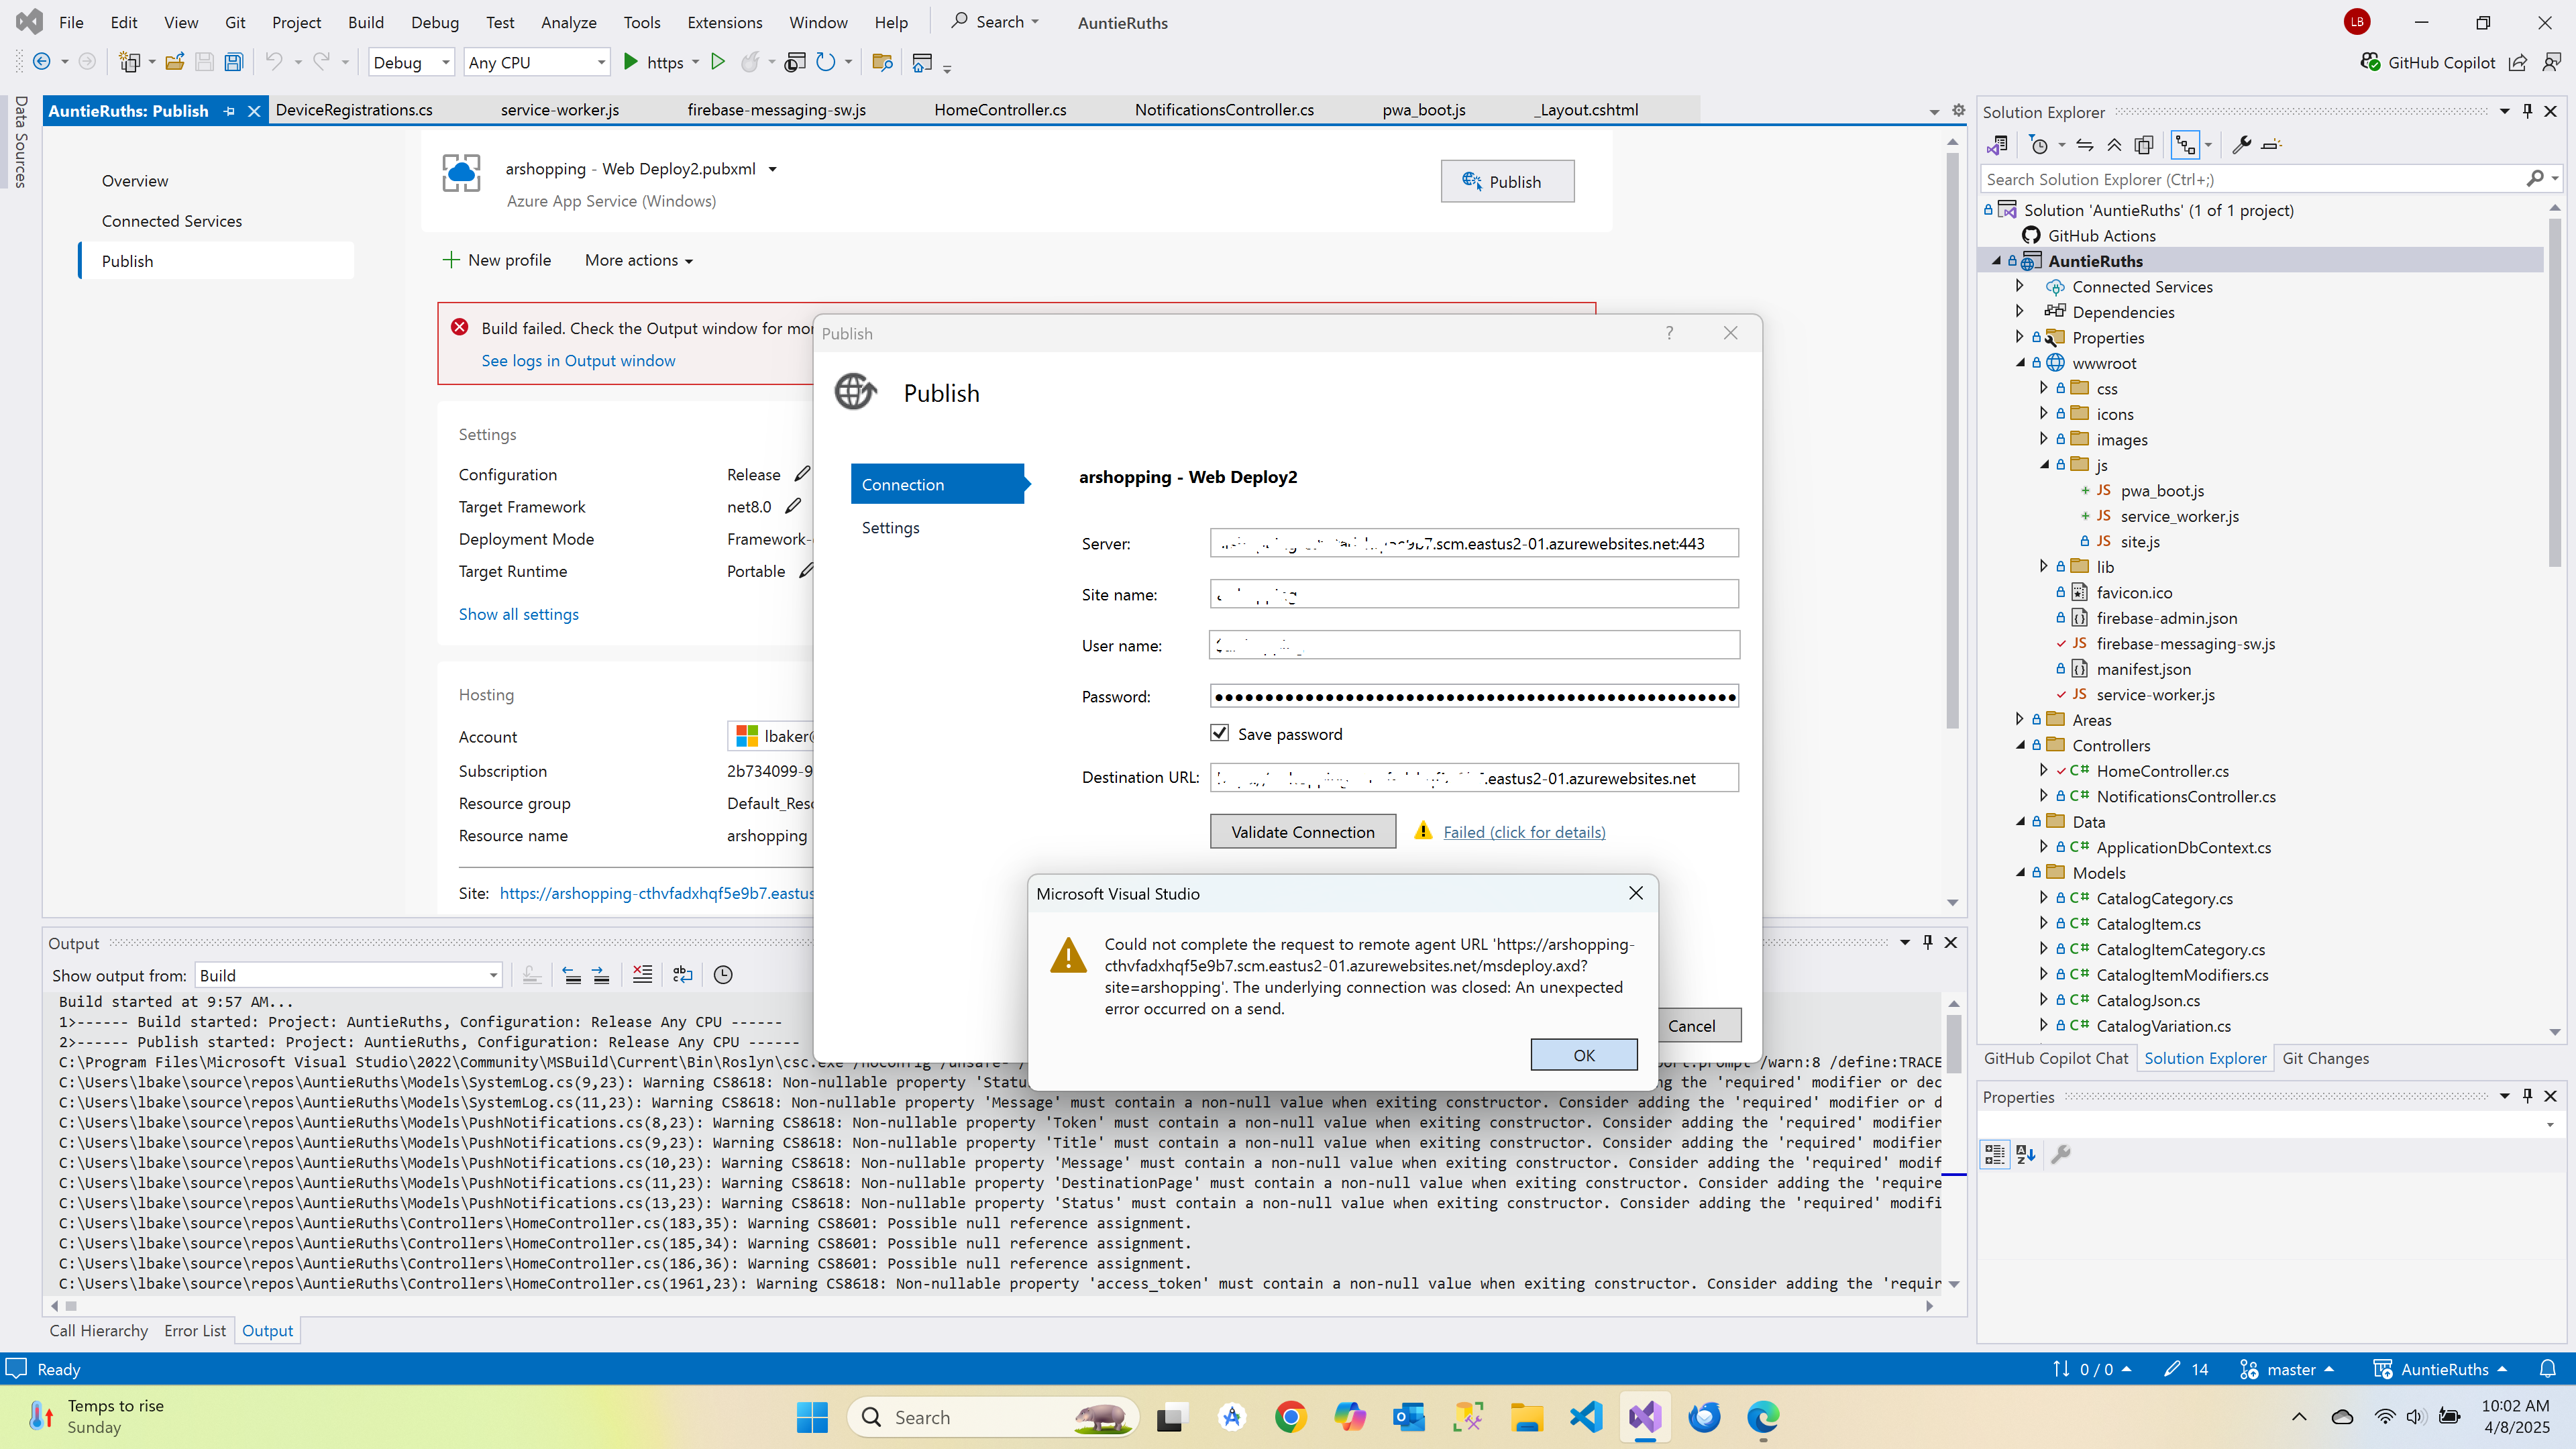2576x1449 pixels.
Task: Uncheck the Save password checkbox
Action: (1219, 733)
